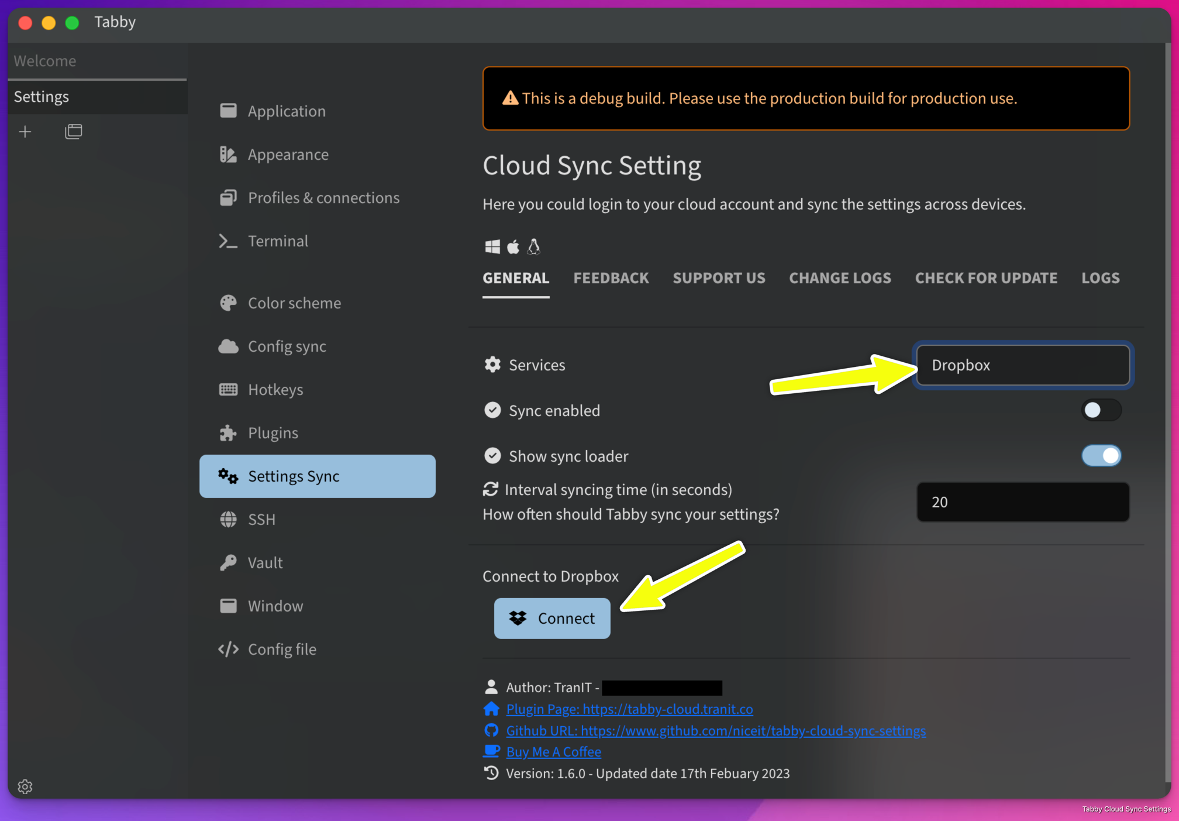Open the Vault section
The height and width of the screenshot is (821, 1179).
[x=318, y=562]
